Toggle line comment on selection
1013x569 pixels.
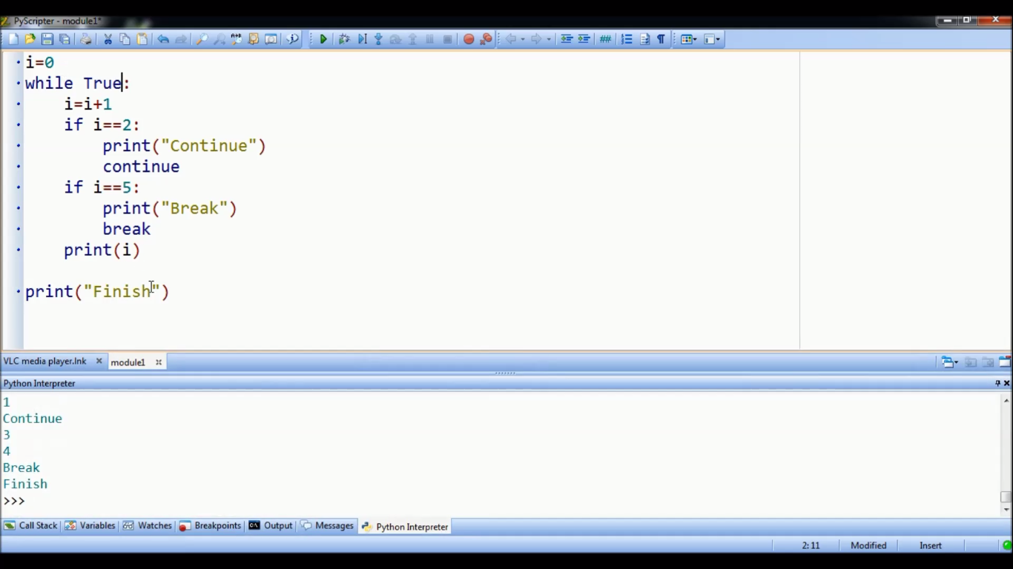[606, 39]
